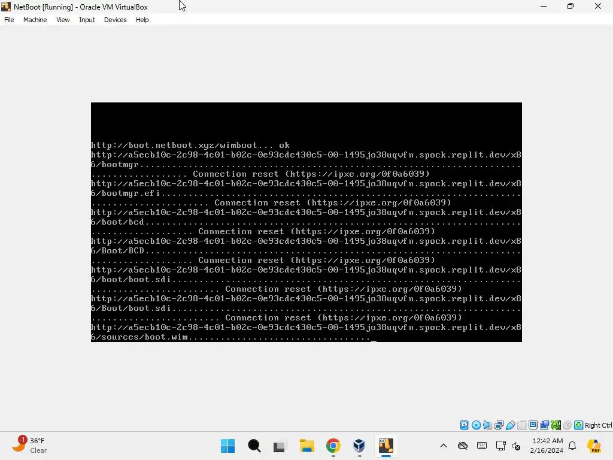Click the optical disk indicator icon
This screenshot has width=613, height=460.
tap(476, 425)
